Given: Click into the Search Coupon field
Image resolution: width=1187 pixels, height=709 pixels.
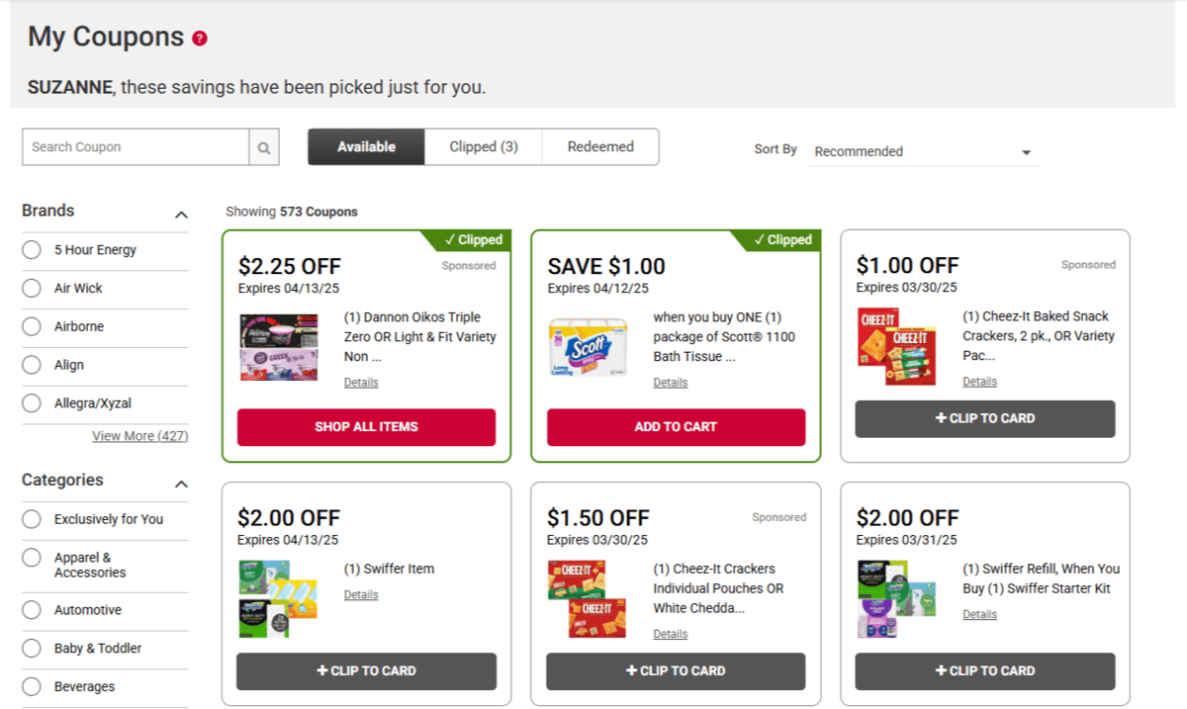Looking at the screenshot, I should [136, 147].
